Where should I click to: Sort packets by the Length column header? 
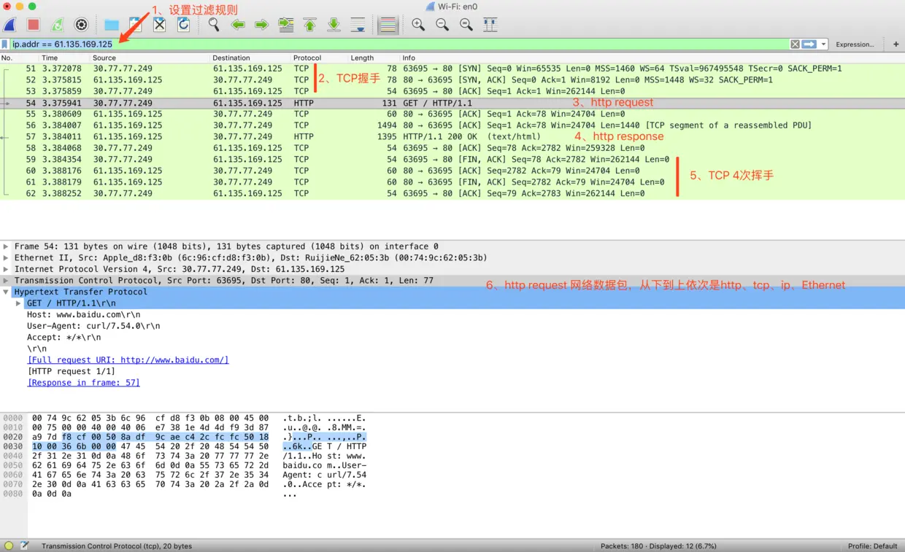374,58
